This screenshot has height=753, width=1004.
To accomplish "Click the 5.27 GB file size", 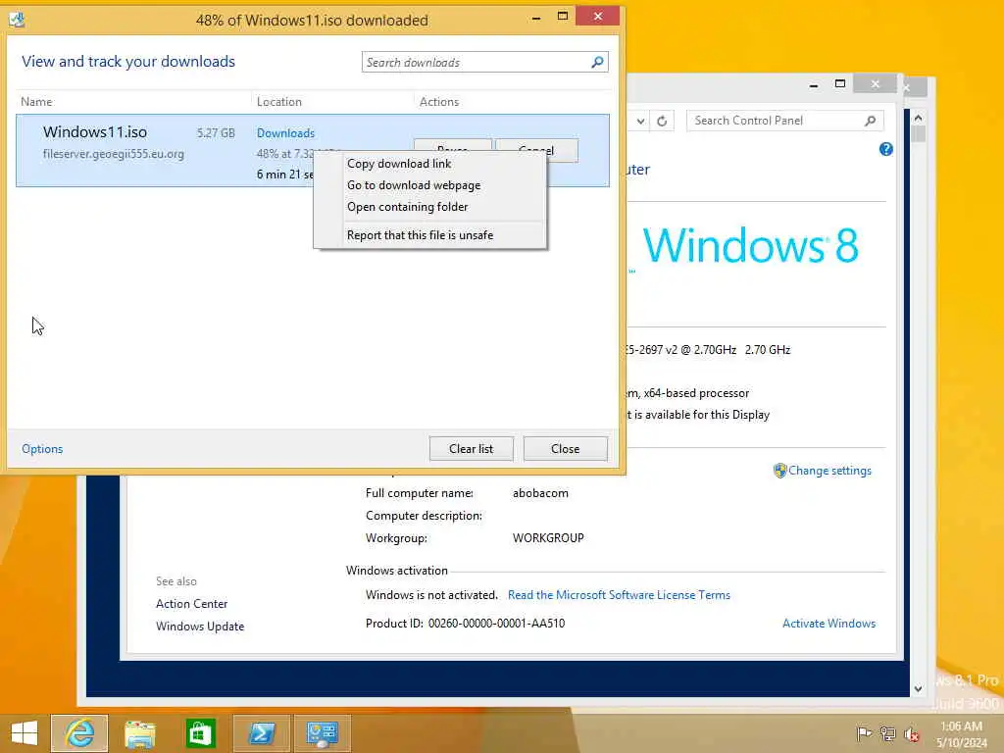I will (216, 133).
